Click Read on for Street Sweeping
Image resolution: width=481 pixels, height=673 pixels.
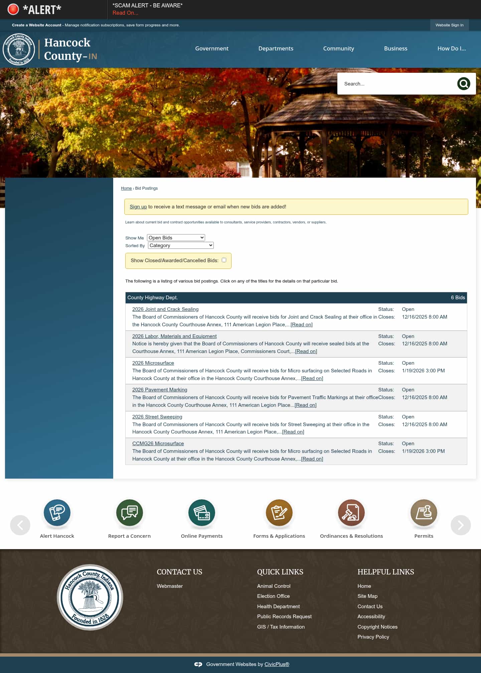[x=293, y=432]
